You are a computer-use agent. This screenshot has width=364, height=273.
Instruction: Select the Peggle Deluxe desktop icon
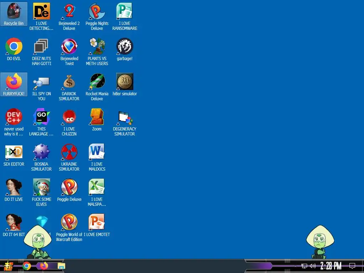(x=69, y=190)
